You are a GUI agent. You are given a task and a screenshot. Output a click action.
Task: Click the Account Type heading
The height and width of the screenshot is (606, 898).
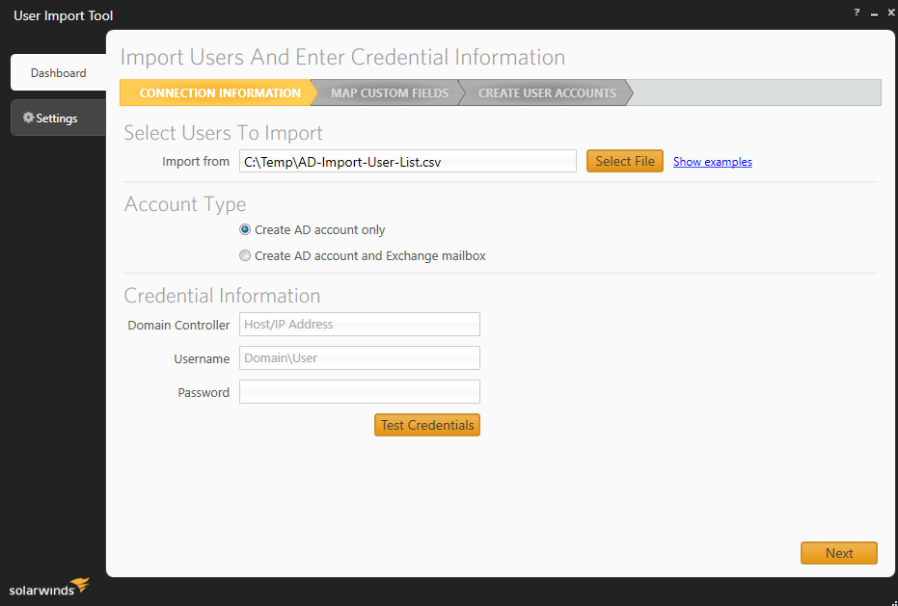coord(185,204)
